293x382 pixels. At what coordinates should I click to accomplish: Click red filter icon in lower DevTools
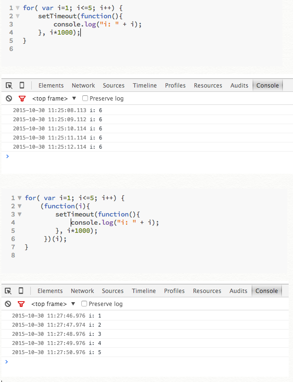21,304
